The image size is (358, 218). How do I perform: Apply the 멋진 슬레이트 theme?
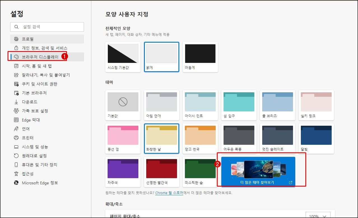(x=278, y=139)
